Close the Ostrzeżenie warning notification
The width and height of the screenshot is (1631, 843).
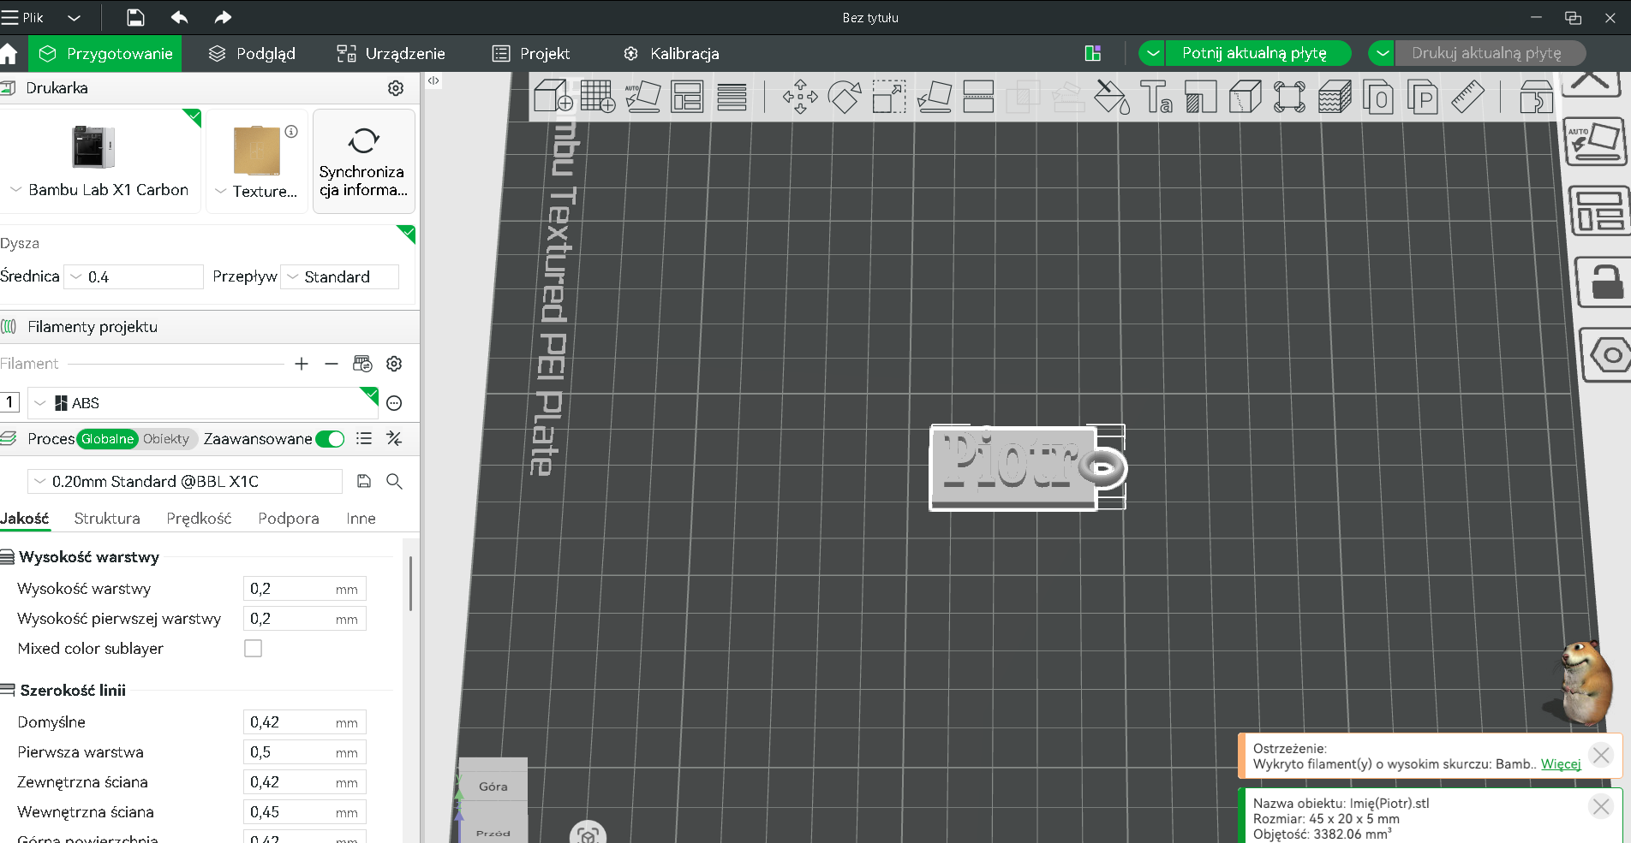click(1601, 755)
